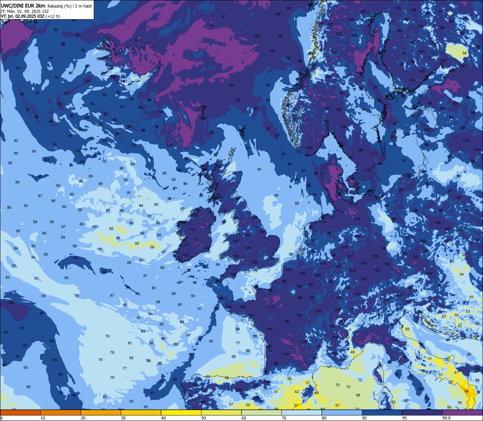Click the bright yellow 40–50 legend swatch

point(181,412)
